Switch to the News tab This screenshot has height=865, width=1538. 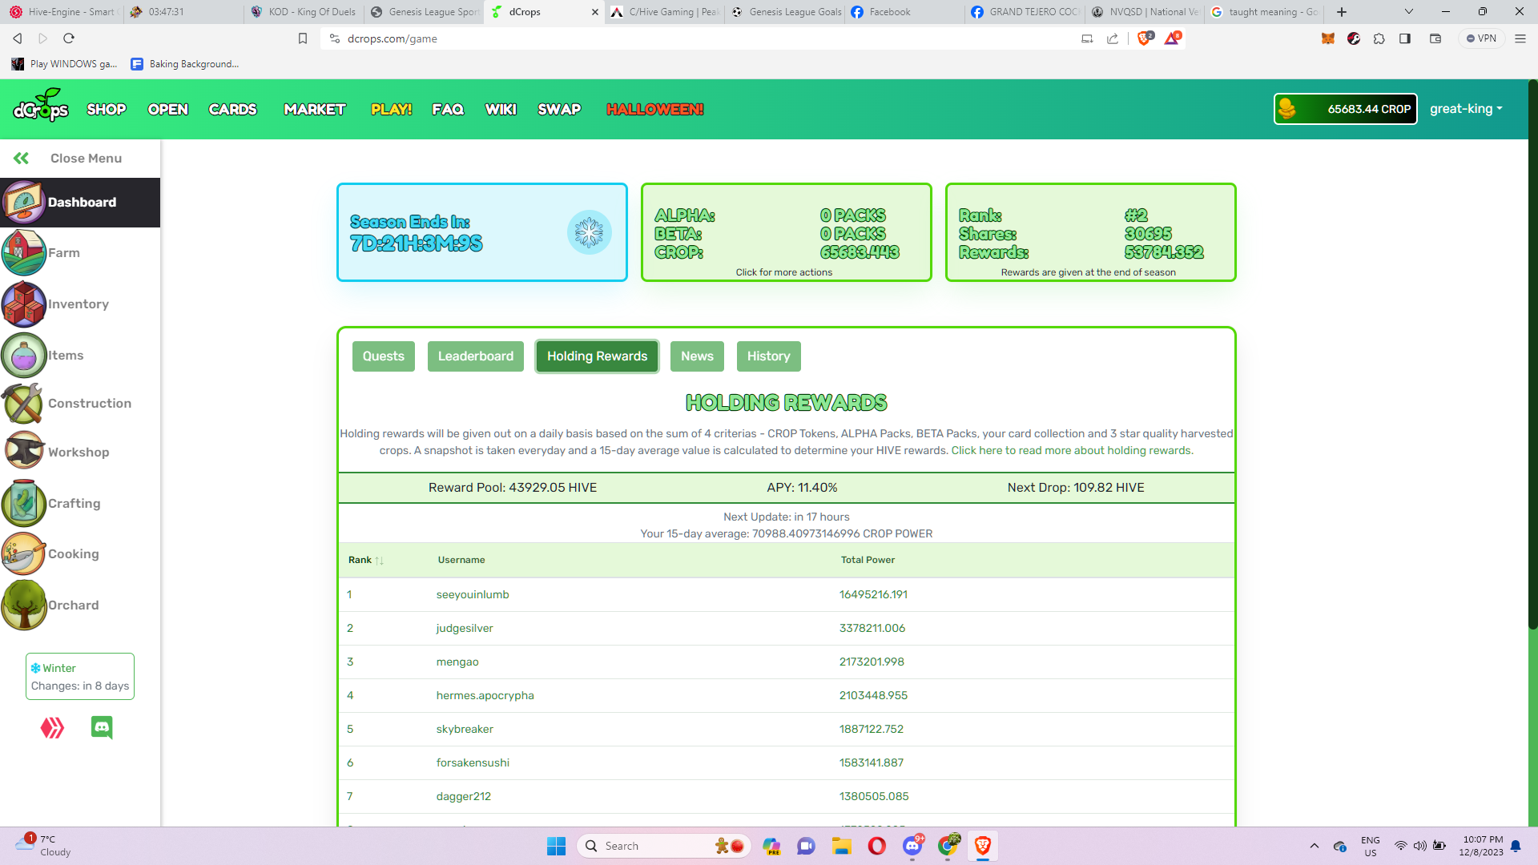pyautogui.click(x=697, y=356)
